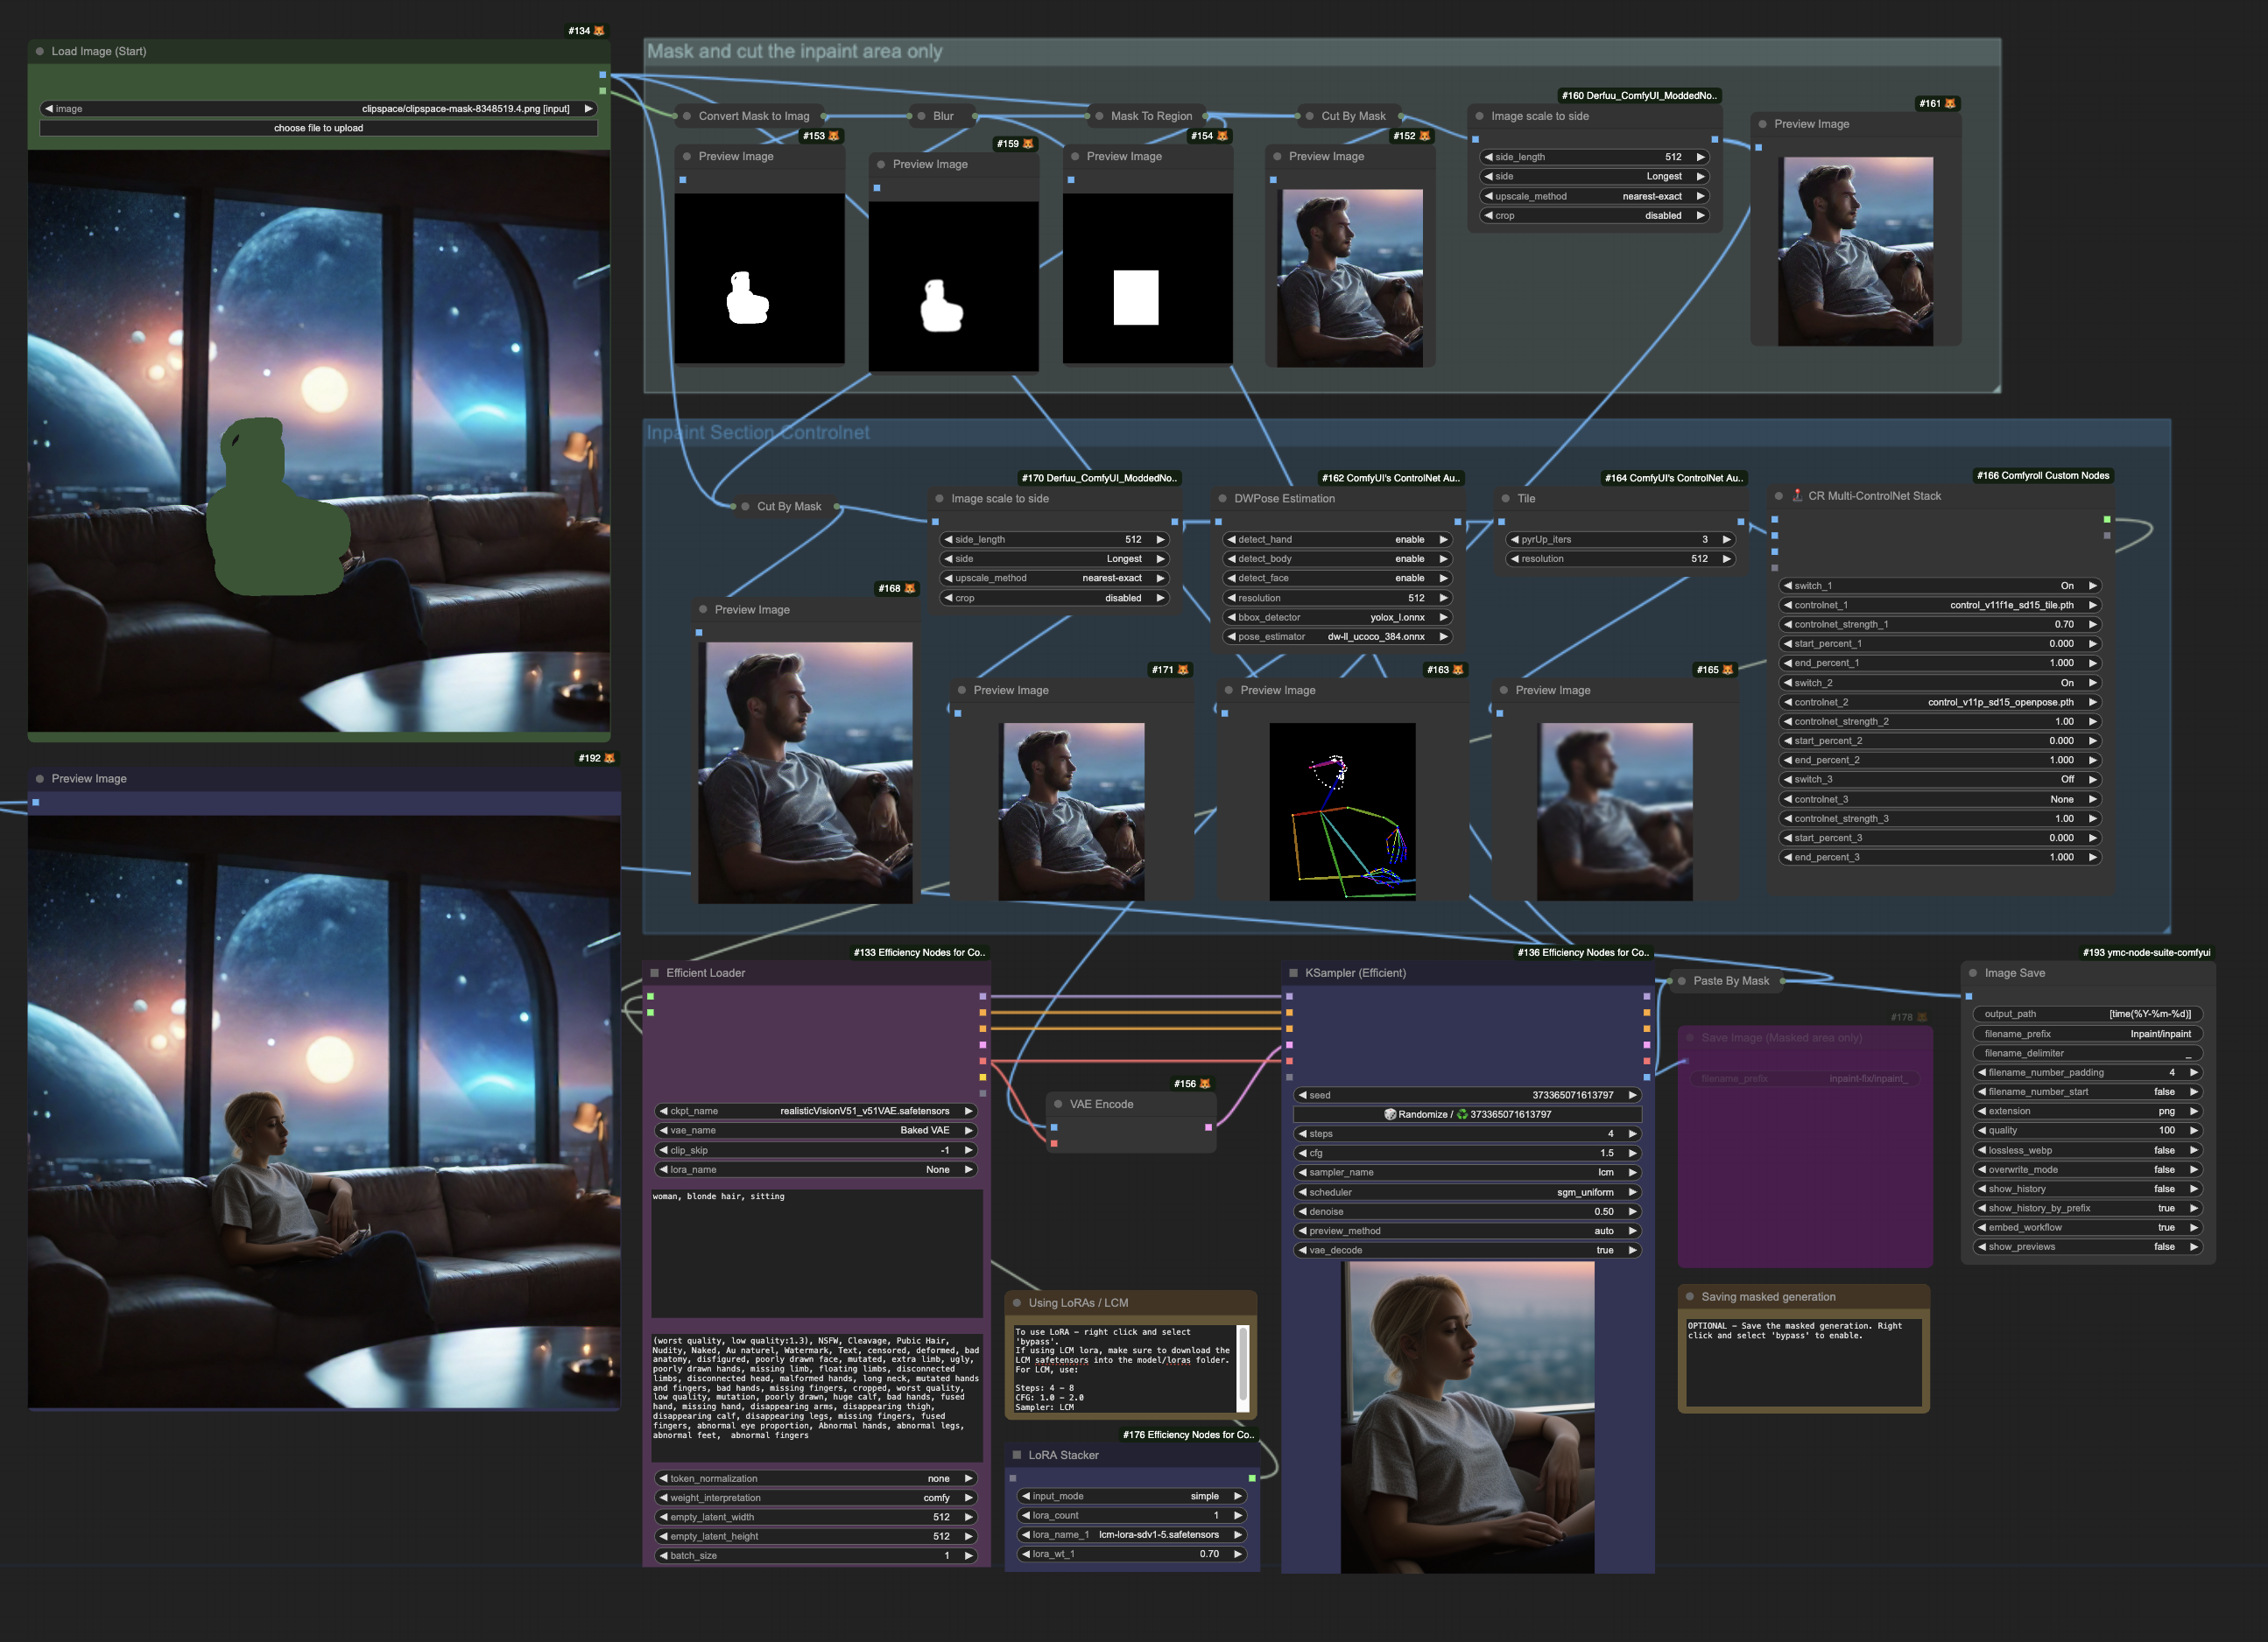Collapse the KSampler (Efficient) node via square icon
The width and height of the screenshot is (2268, 1642).
[x=1293, y=972]
